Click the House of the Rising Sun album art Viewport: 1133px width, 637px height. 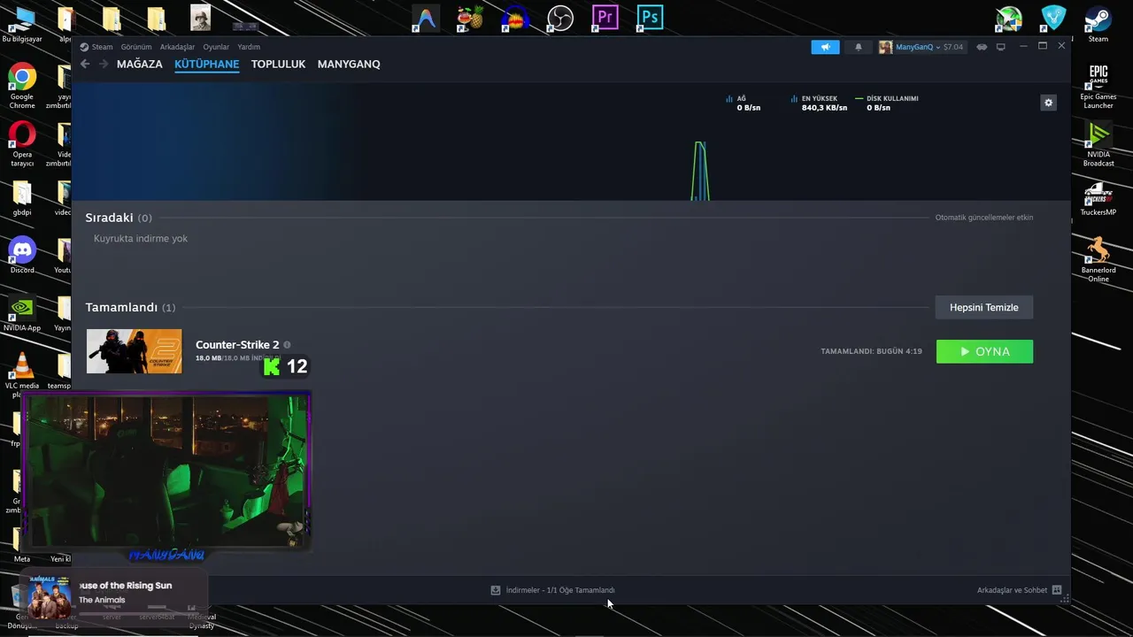(49, 595)
